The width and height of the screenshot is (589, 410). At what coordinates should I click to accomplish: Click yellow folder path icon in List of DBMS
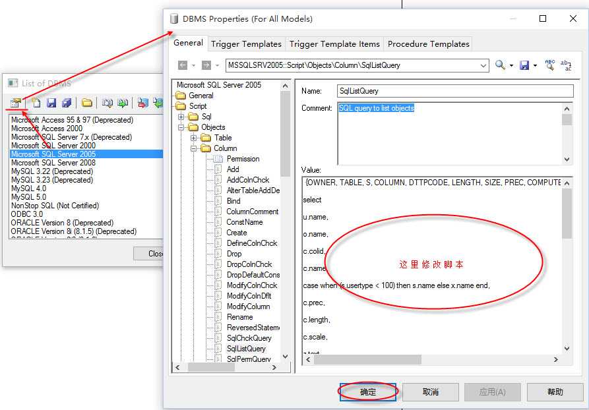[87, 103]
